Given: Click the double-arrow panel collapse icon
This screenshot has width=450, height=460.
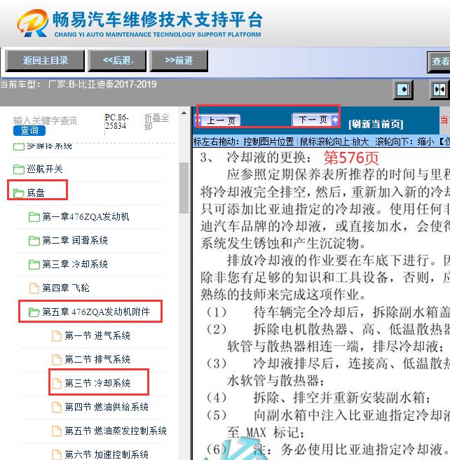Looking at the screenshot, I should (439, 89).
